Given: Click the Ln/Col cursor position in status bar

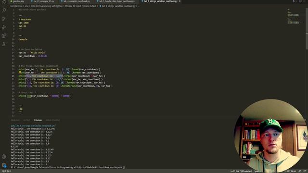Looking at the screenshot, I should 241,171.
